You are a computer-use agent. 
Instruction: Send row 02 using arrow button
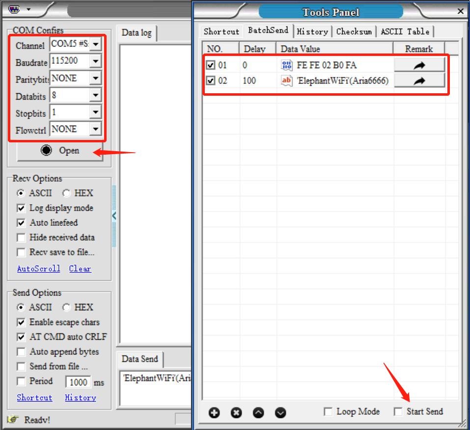click(x=419, y=81)
